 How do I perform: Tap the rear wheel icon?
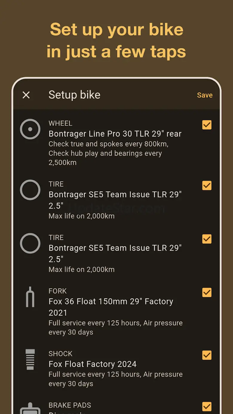point(30,129)
